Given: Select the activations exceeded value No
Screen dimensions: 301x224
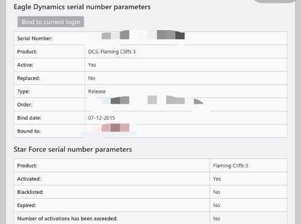Looking at the screenshot, I should pos(217,219).
